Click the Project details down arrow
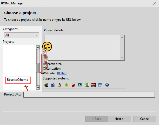This screenshot has height=125, width=159. [122, 58]
